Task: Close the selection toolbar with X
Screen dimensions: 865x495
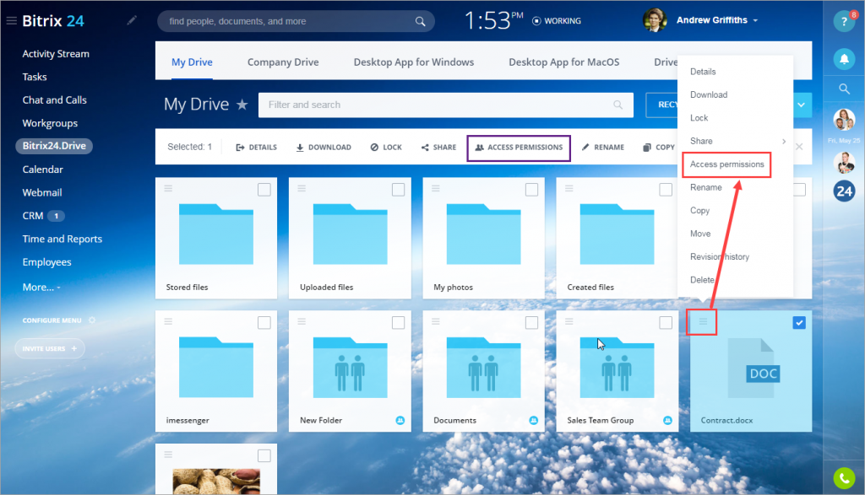Action: [x=799, y=147]
